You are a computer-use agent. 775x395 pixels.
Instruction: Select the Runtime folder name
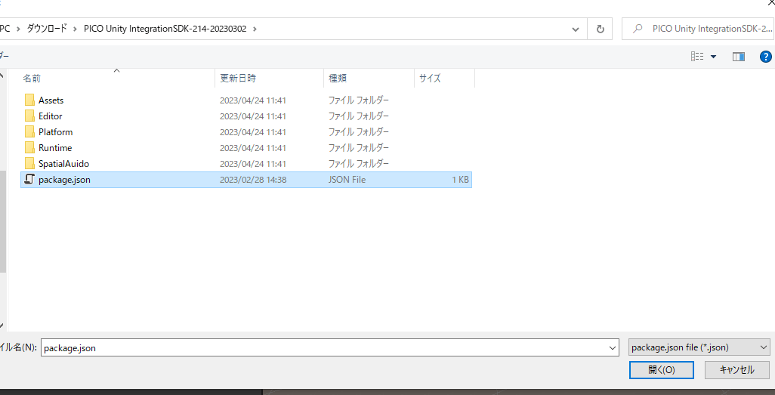55,148
